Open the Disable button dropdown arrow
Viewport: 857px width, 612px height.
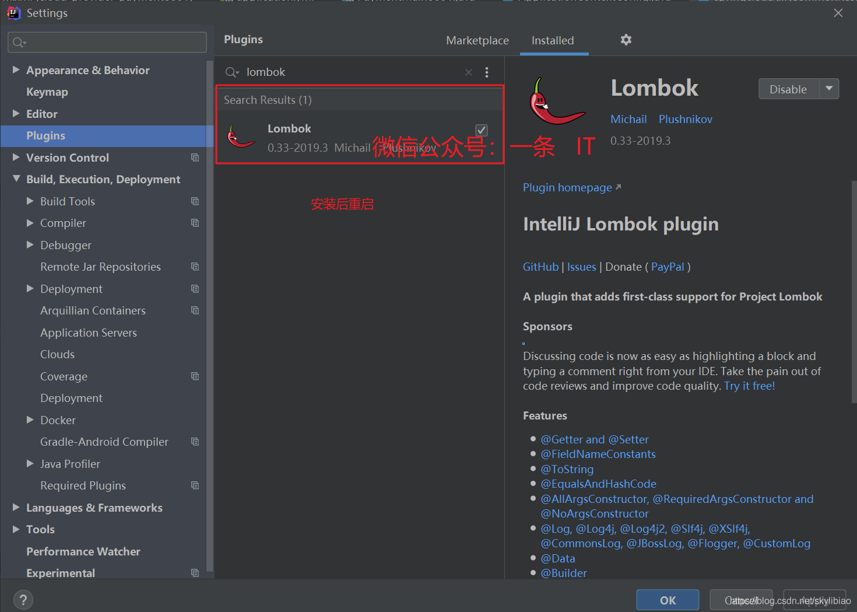tap(829, 89)
